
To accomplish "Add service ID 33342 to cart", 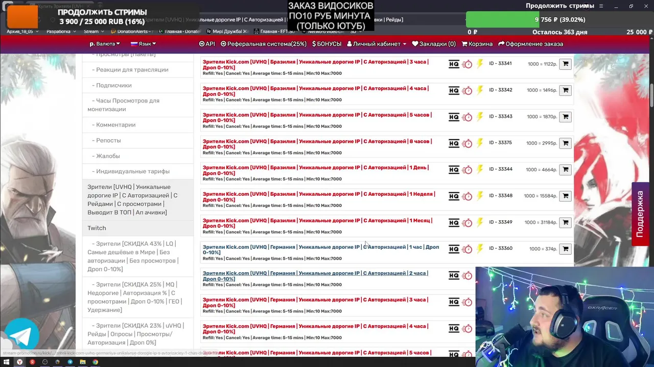I will (565, 90).
